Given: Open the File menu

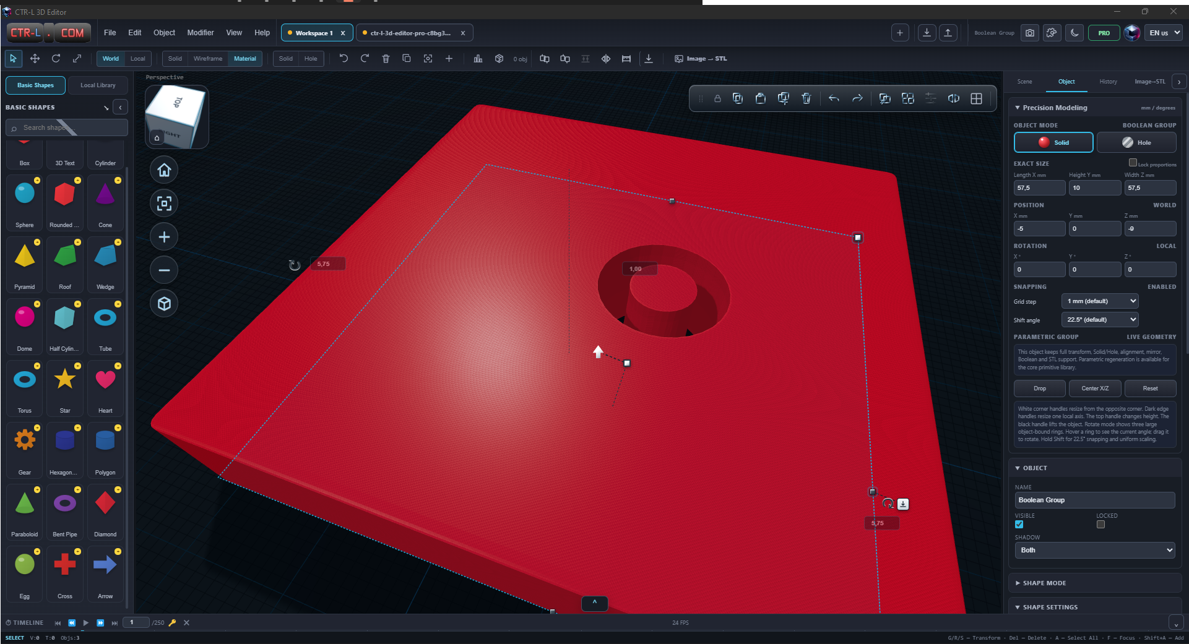Looking at the screenshot, I should (x=110, y=33).
